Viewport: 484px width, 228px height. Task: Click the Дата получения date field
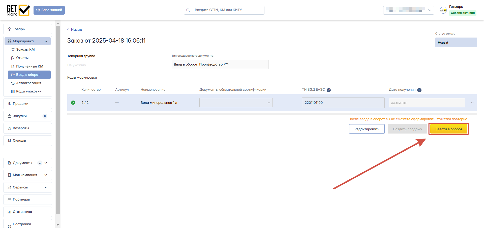point(427,103)
